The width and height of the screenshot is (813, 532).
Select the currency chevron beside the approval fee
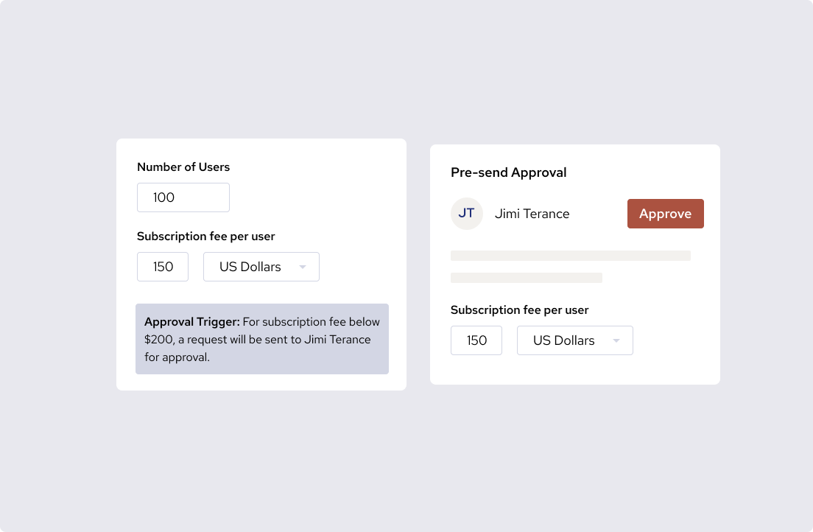click(616, 340)
